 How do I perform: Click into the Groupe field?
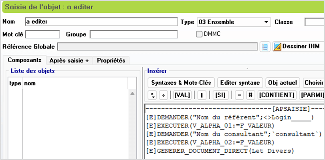tap(134, 34)
